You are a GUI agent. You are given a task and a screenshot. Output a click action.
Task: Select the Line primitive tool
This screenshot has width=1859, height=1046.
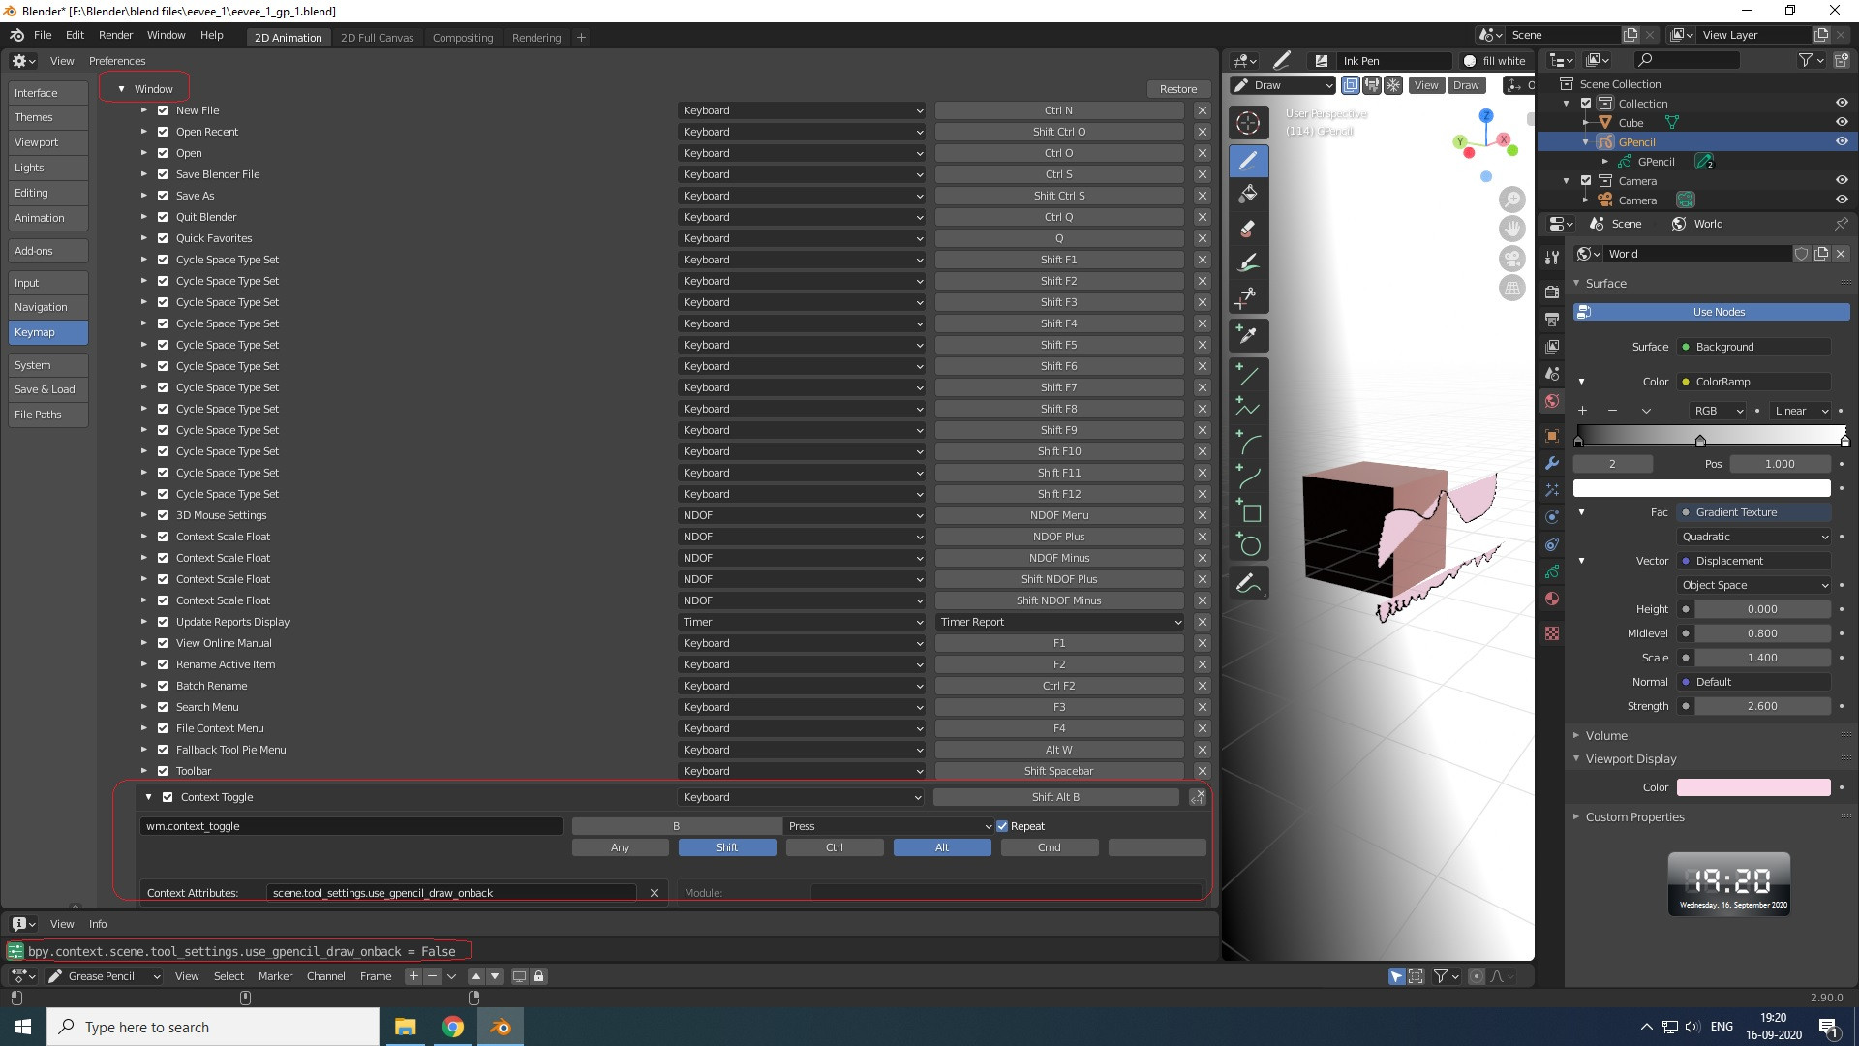coord(1248,375)
